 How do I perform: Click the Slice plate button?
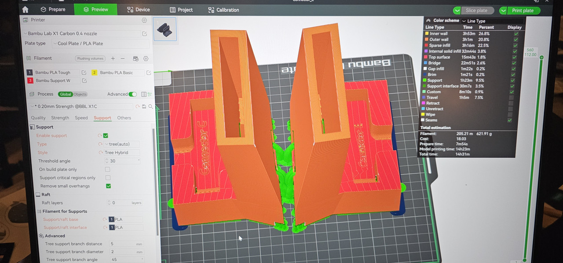[x=478, y=11]
